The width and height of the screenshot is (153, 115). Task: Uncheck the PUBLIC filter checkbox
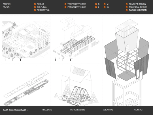click(x=35, y=4)
